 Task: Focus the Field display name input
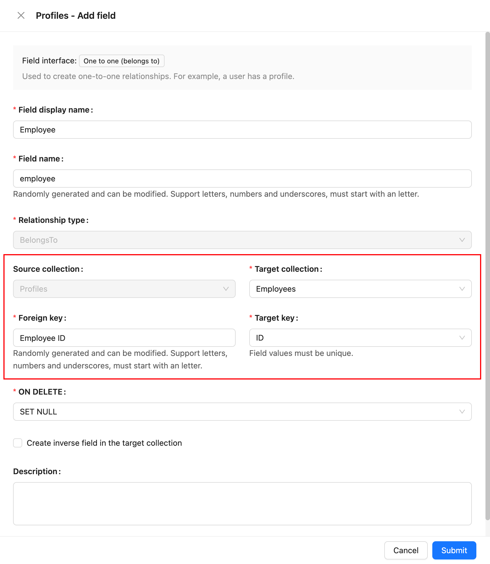pyautogui.click(x=242, y=130)
